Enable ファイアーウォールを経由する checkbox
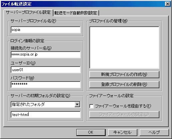 [92, 106]
